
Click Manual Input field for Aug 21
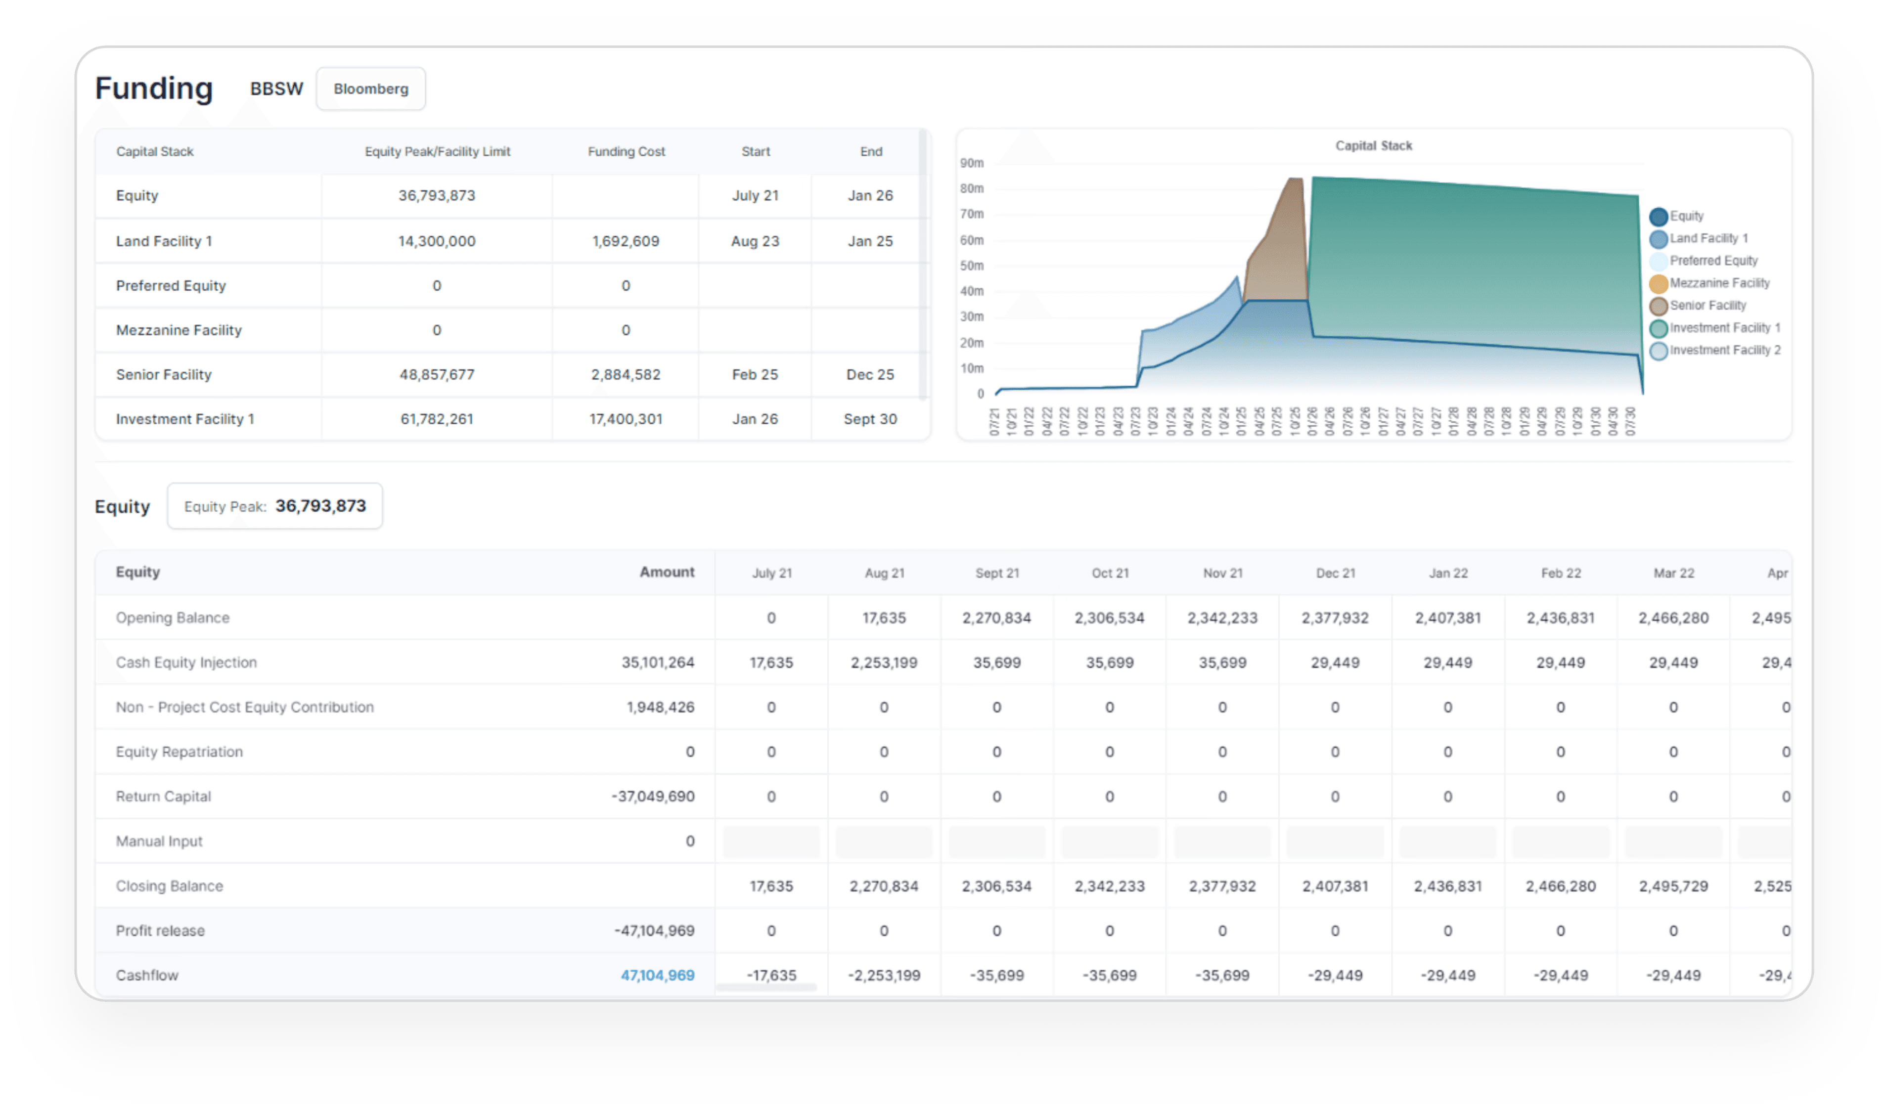884,841
